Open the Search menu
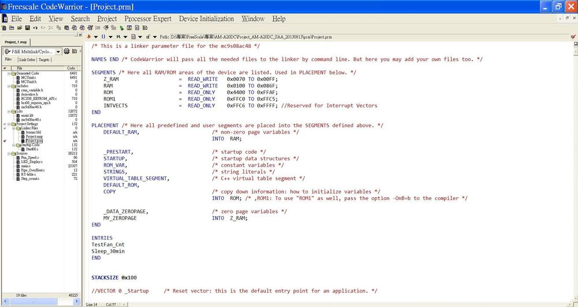578x307 pixels. coord(80,19)
